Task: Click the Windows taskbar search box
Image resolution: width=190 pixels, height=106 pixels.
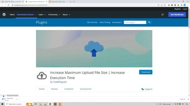Action: point(15,104)
